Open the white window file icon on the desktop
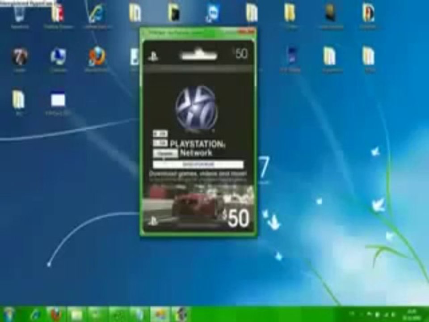The width and height of the screenshot is (429, 322). coord(58,100)
